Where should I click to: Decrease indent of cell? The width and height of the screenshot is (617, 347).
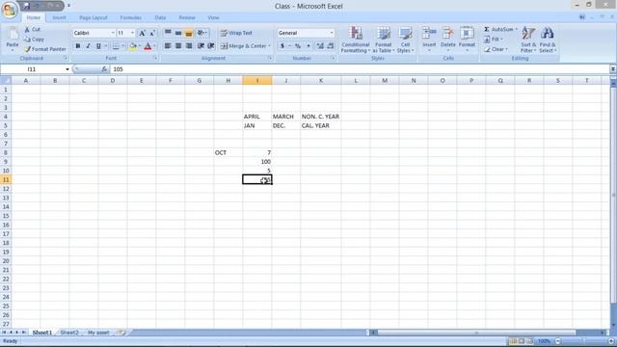pos(201,46)
